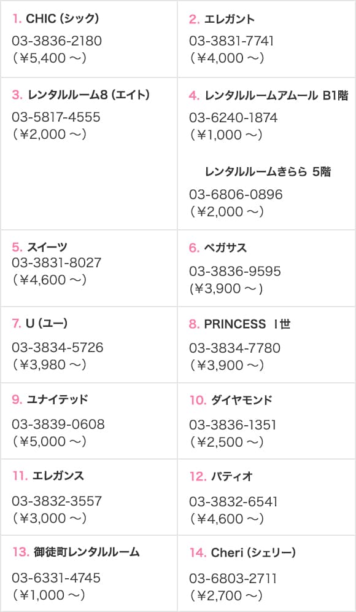Tap エレガント phone number 03-3831-7741
This screenshot has height=612, width=356.
click(231, 41)
